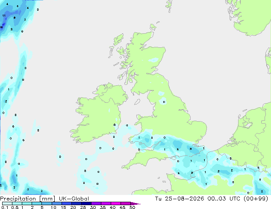Viewport: 271px width, 209px height.
Task: Select the 2 to 5 mm legend color box
Action: coord(37,203)
